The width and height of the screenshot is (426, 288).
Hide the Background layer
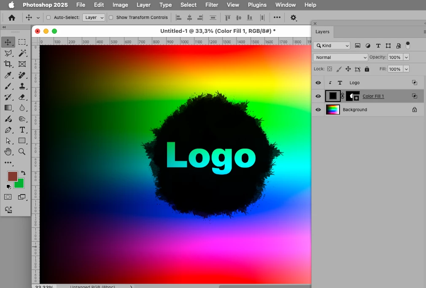318,109
